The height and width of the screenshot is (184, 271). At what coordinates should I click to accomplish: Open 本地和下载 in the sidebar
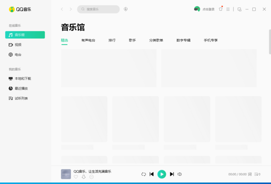[x=23, y=79]
